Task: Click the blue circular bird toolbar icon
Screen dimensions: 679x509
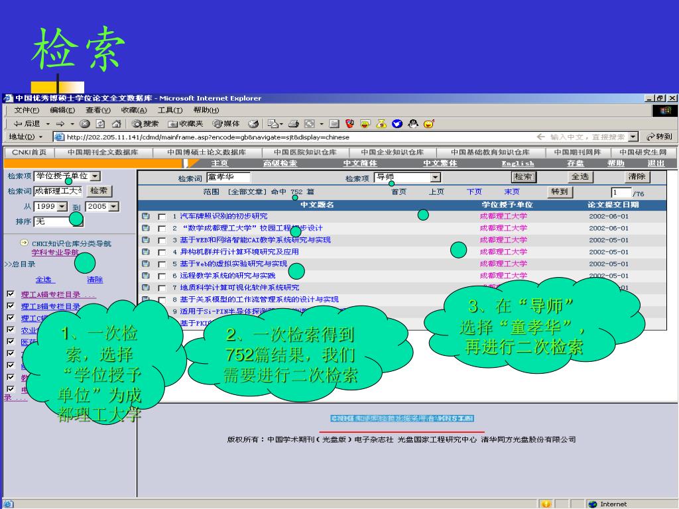Action: (397, 124)
